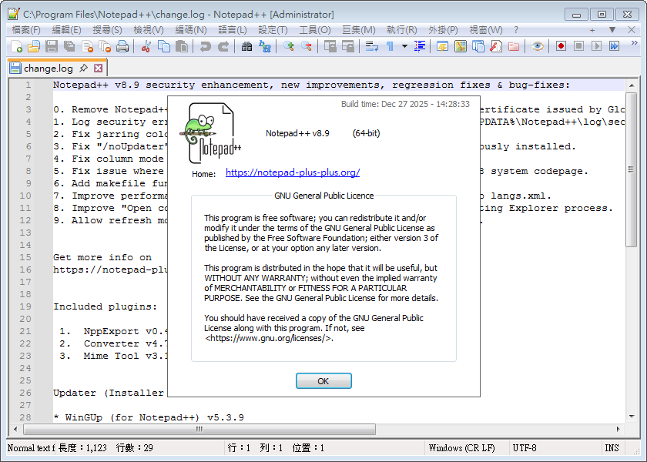
Task: Expand toolbar overflow chevron
Action: (x=635, y=43)
